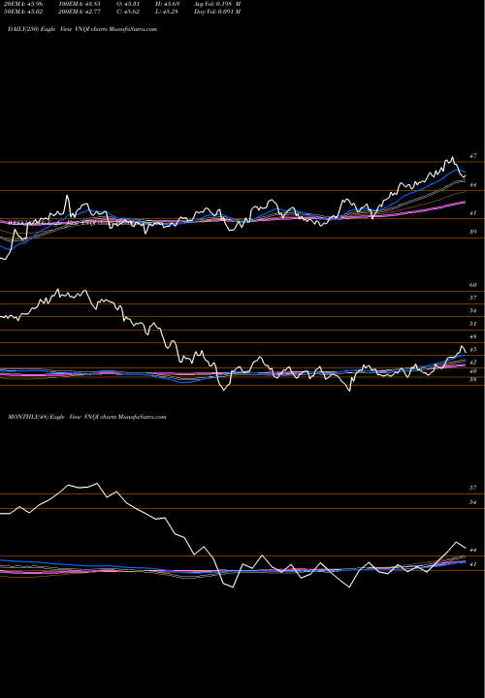485x698 pixels.
Task: Click the 47 price label on the daily chart
Action: click(x=473, y=156)
